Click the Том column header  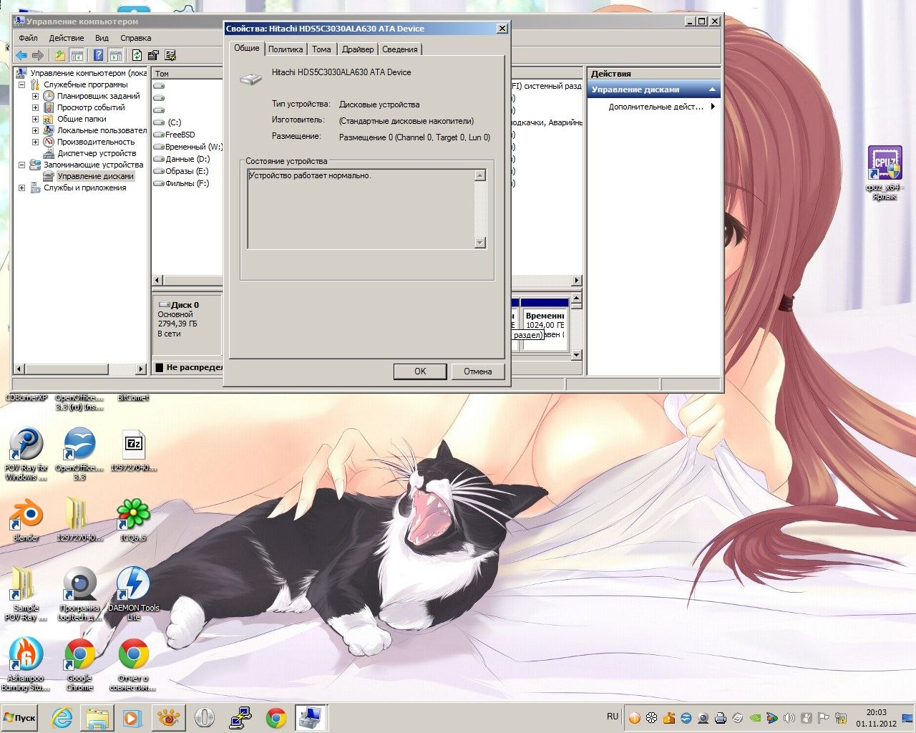(x=187, y=74)
